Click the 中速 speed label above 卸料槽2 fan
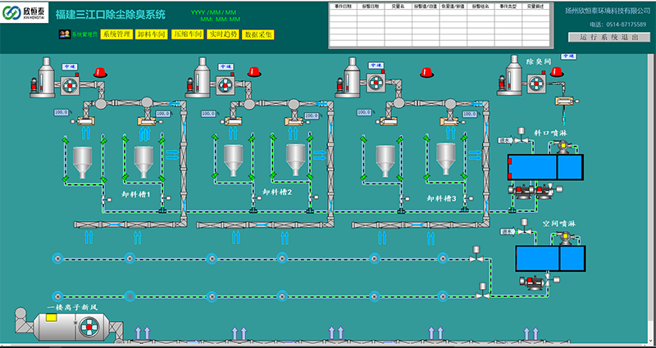Screen dimensions: 656x348 coord(225,66)
